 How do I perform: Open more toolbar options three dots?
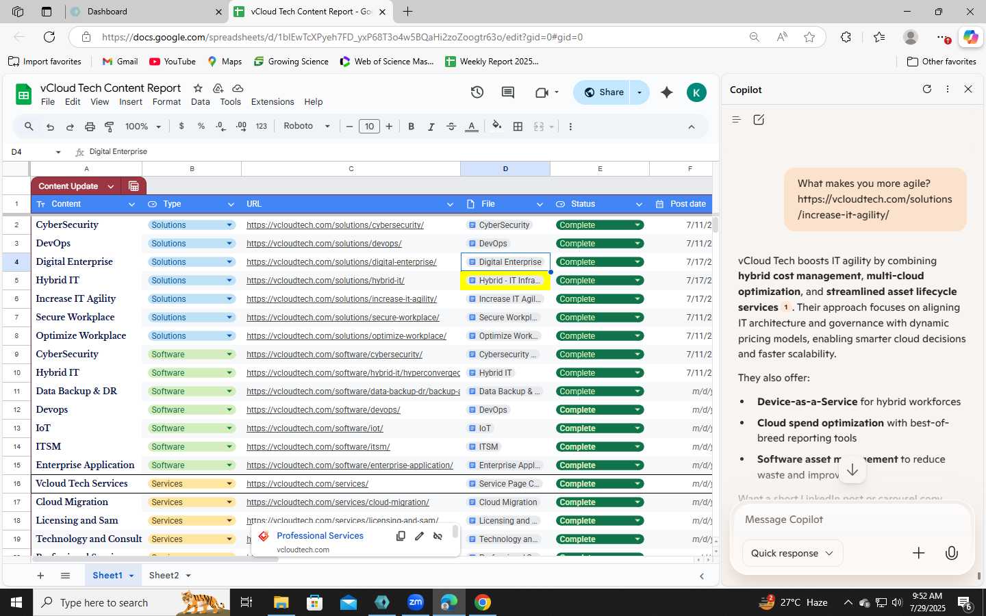click(570, 127)
